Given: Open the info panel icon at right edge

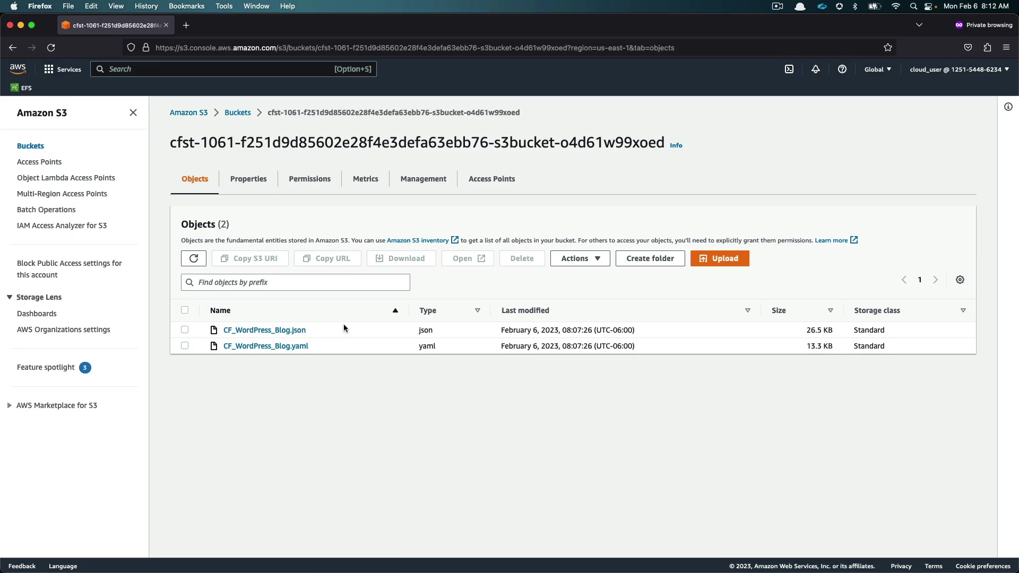Looking at the screenshot, I should tap(1008, 107).
